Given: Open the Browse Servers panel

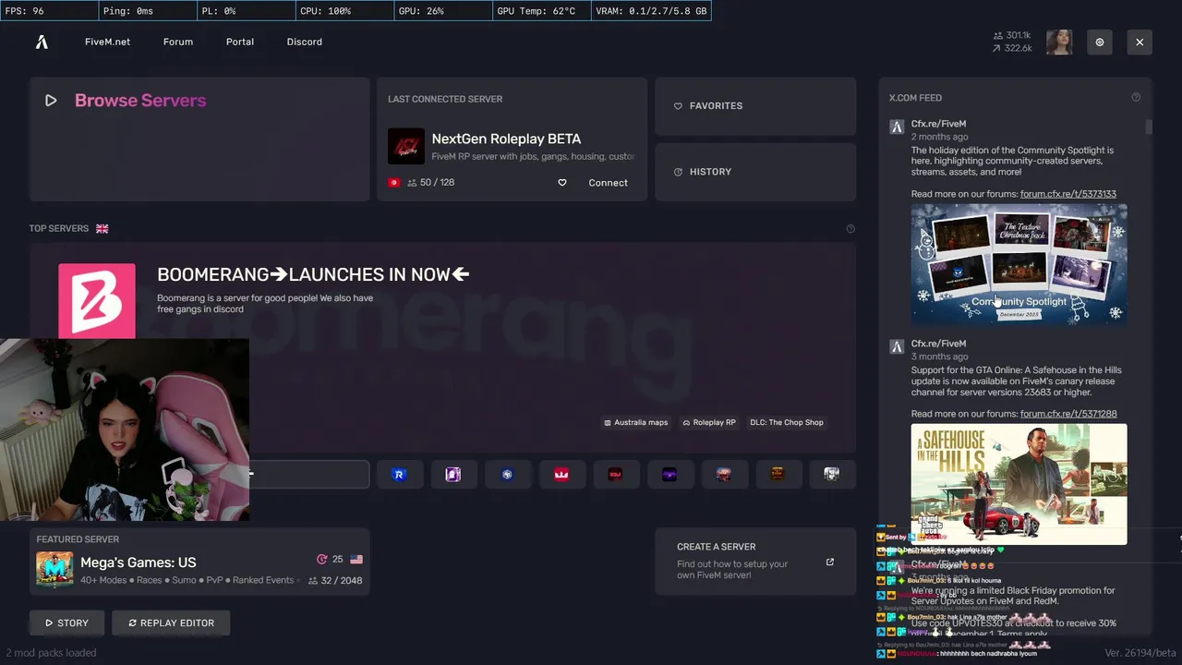Looking at the screenshot, I should (x=199, y=139).
